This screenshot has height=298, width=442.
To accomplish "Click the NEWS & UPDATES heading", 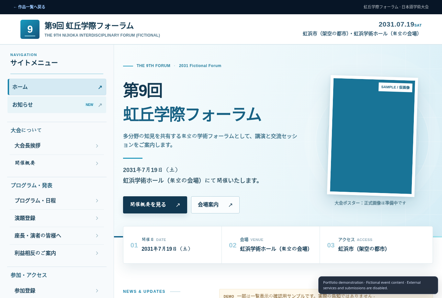I will pos(144,292).
